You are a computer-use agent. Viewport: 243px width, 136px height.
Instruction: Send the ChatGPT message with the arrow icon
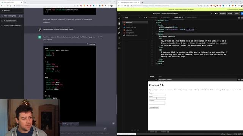click(x=105, y=129)
